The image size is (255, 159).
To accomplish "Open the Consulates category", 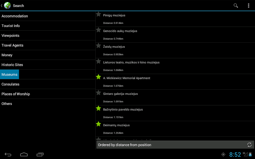I will (x=11, y=84).
